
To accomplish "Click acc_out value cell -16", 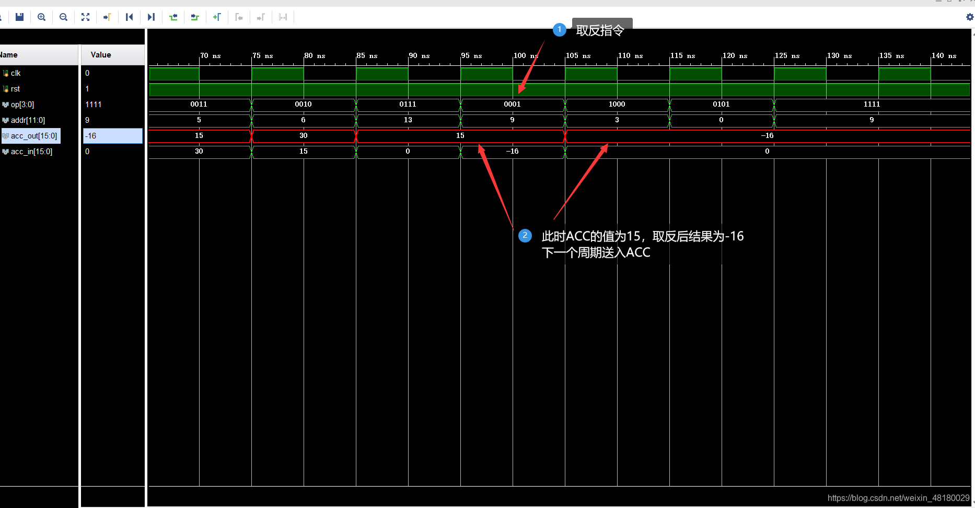I will [113, 136].
